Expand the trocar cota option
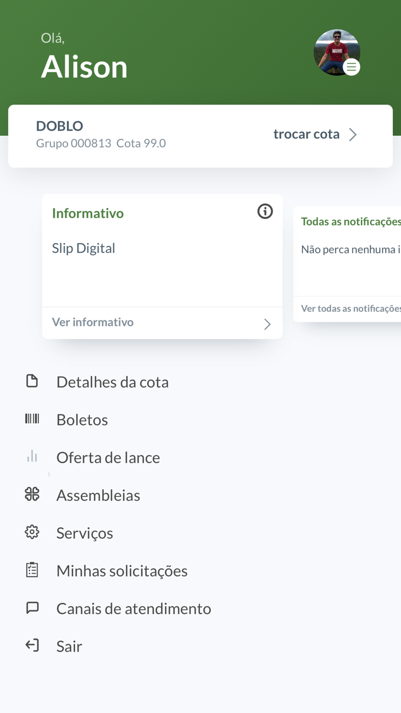 306,134
